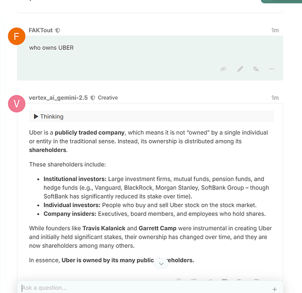Viewport: 302px width, 293px height.
Task: Click the green button at top right
Action: click(282, 1)
